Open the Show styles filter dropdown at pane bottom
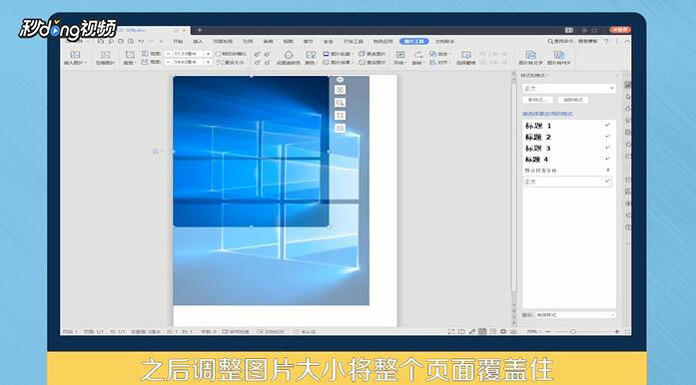This screenshot has width=696, height=385. 576,315
